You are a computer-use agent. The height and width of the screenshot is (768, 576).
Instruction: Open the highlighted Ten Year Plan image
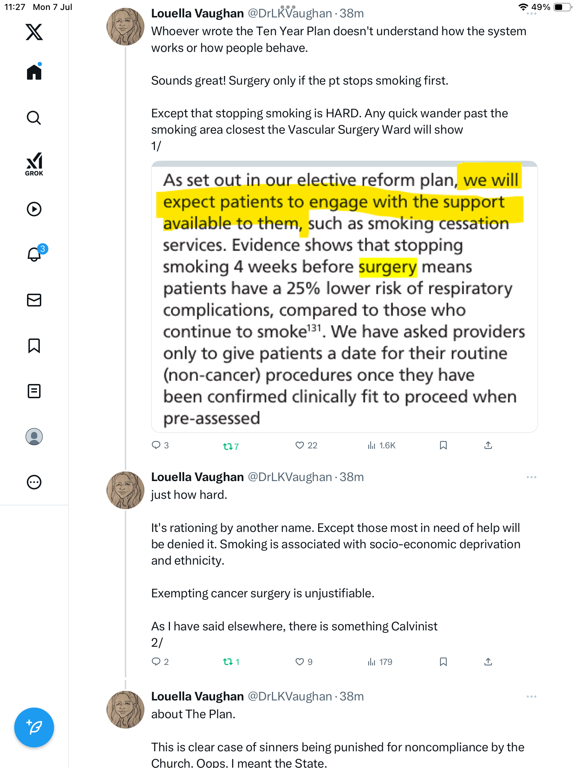pyautogui.click(x=344, y=297)
